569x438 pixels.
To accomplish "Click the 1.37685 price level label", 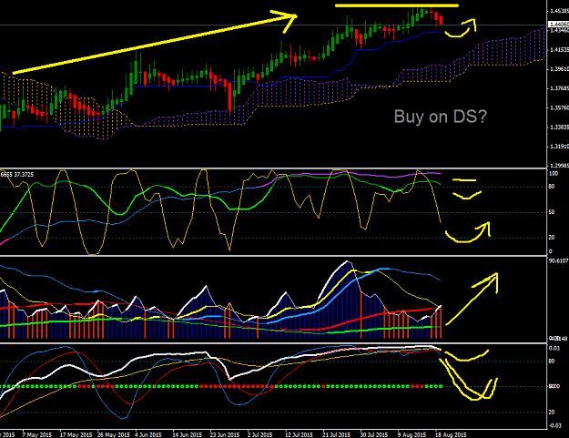I will click(559, 88).
